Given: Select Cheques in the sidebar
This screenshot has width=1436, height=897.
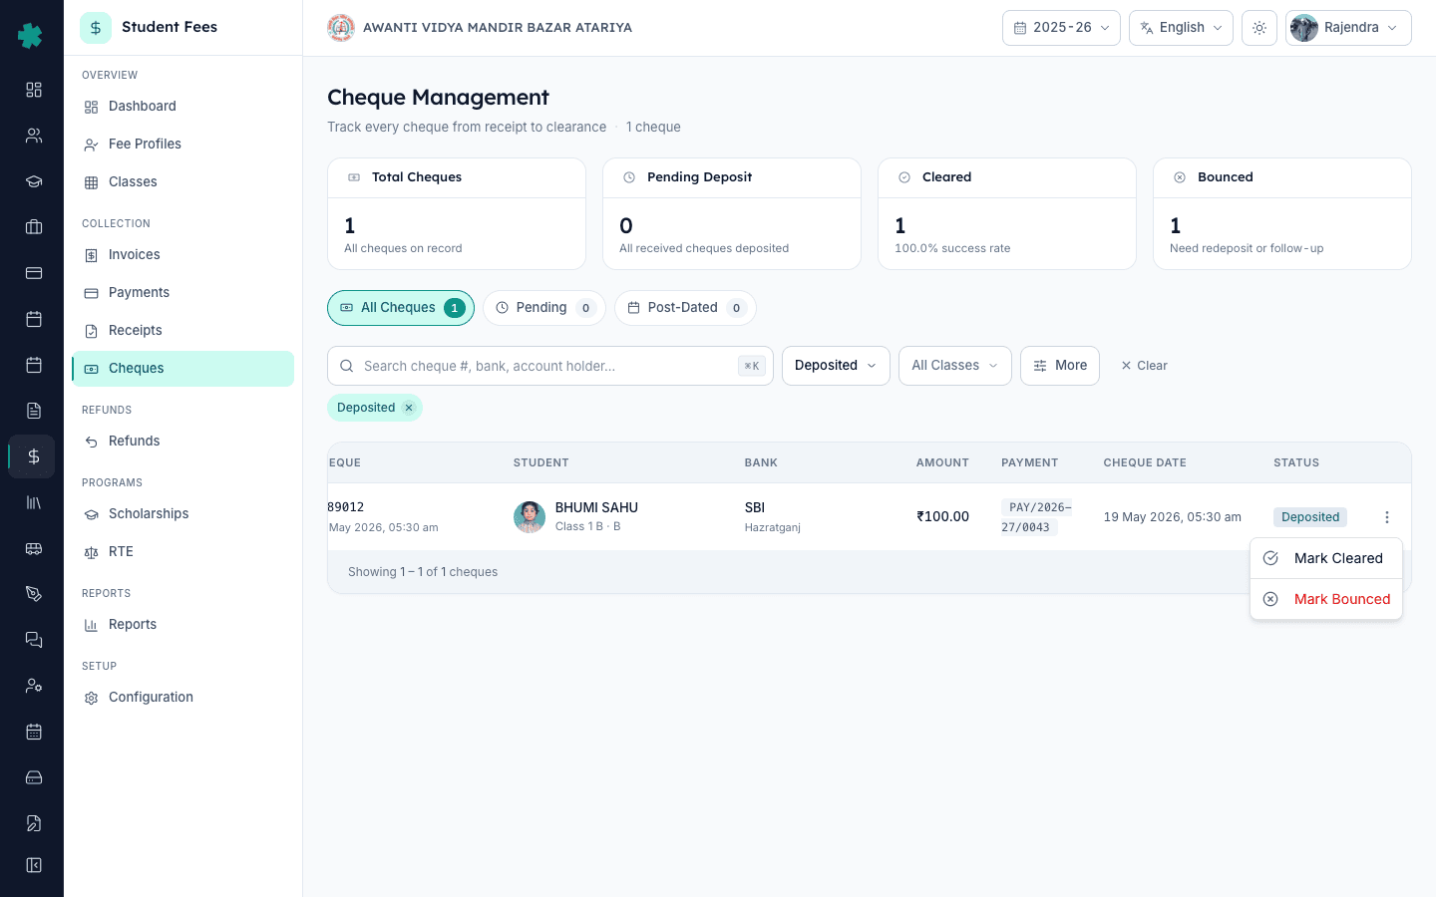Looking at the screenshot, I should pos(182,369).
